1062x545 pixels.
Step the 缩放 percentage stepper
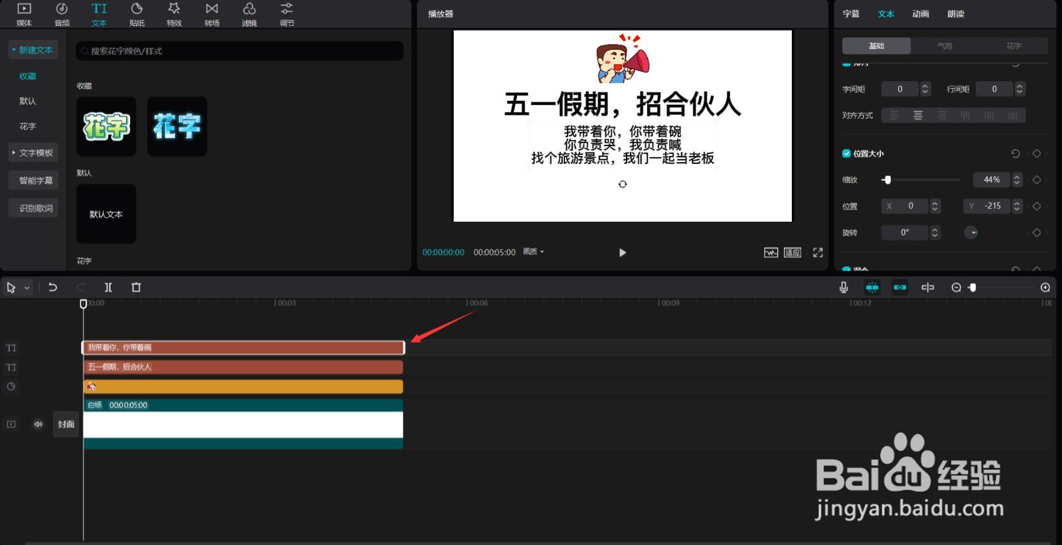tap(1017, 180)
